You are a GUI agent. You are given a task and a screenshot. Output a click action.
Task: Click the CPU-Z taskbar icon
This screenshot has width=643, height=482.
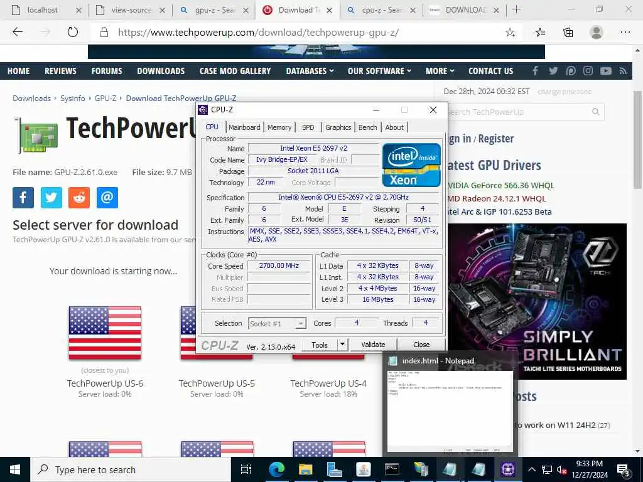tap(507, 469)
